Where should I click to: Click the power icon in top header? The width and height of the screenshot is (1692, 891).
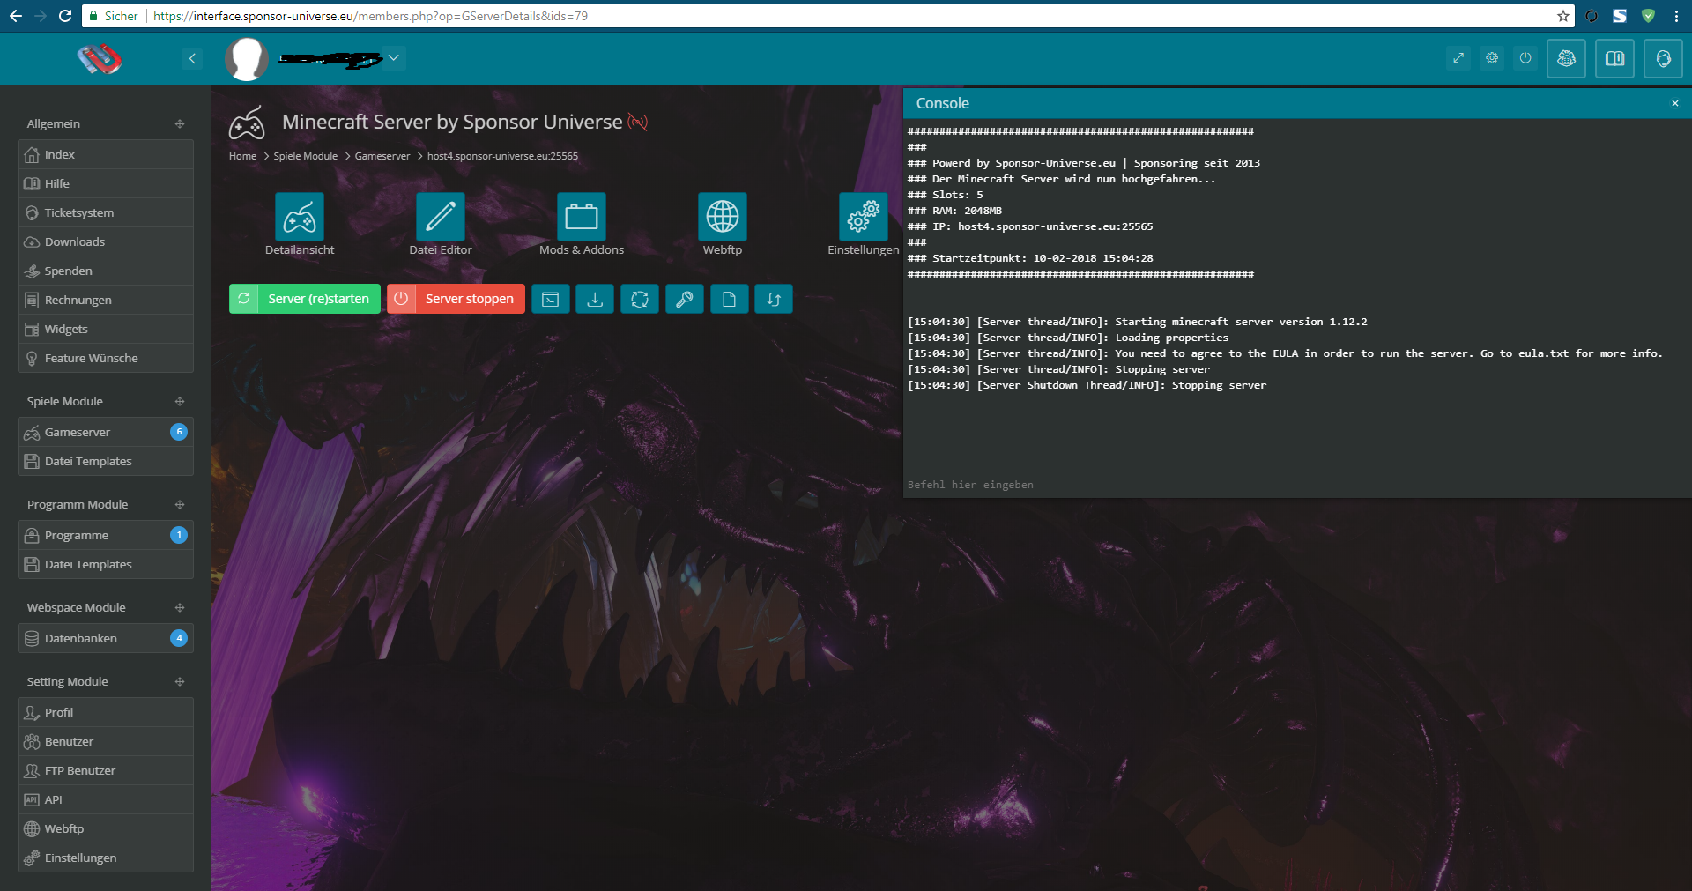[1525, 58]
